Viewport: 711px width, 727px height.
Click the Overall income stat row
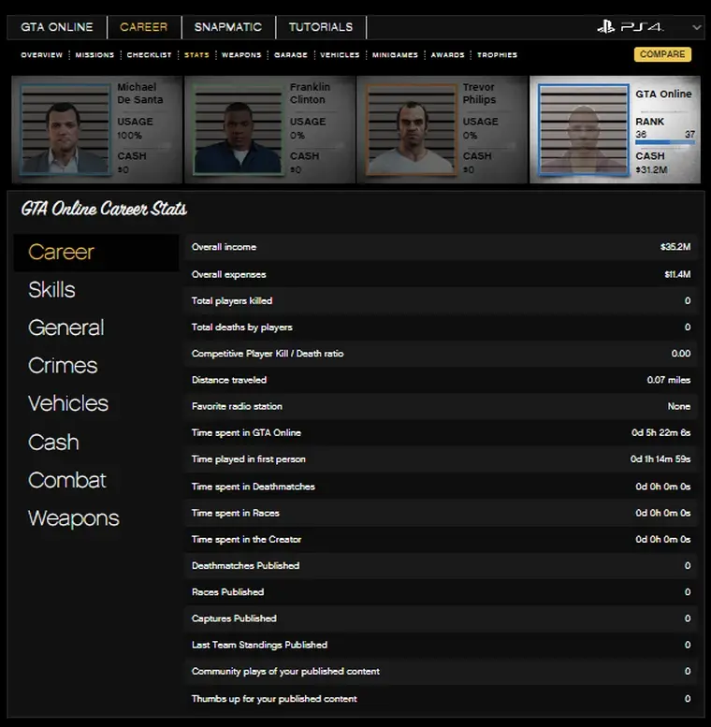(441, 247)
